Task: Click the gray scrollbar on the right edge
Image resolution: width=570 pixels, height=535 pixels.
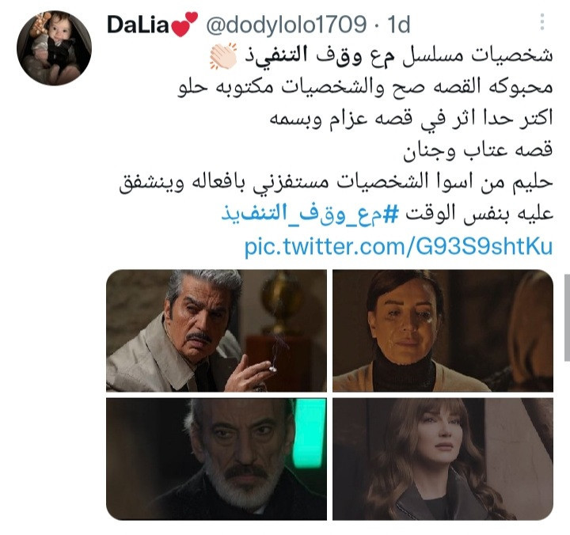Action: 567,318
